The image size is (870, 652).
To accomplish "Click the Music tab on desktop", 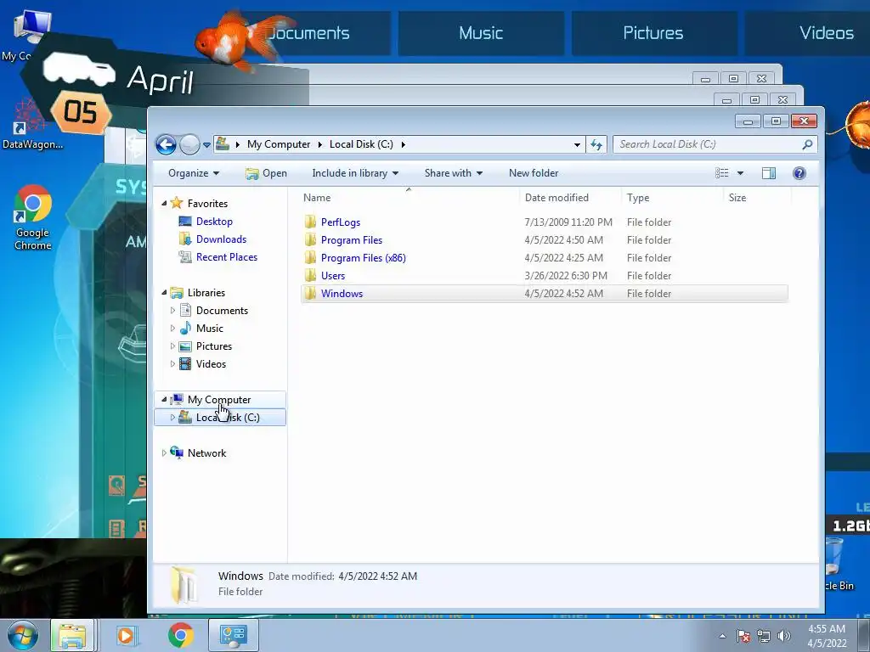I will [x=481, y=33].
